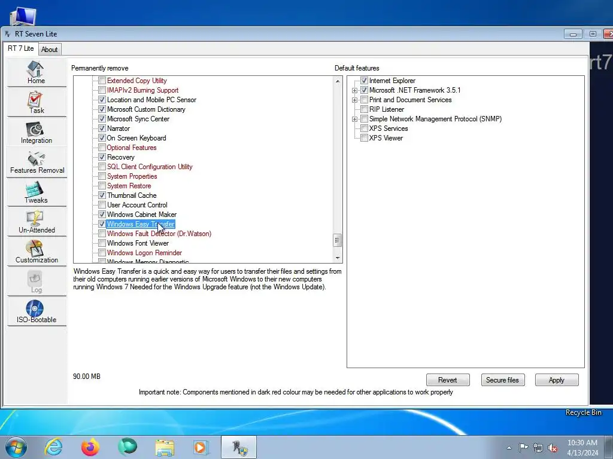Image resolution: width=613 pixels, height=459 pixels.
Task: Uncheck the Narrator checkbox
Action: (102, 128)
